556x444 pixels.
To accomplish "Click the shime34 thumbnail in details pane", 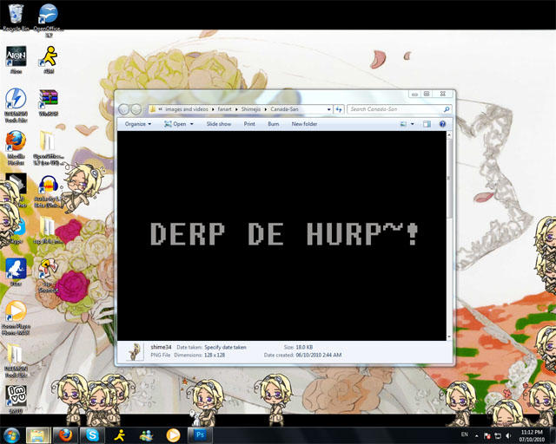I will pyautogui.click(x=135, y=351).
